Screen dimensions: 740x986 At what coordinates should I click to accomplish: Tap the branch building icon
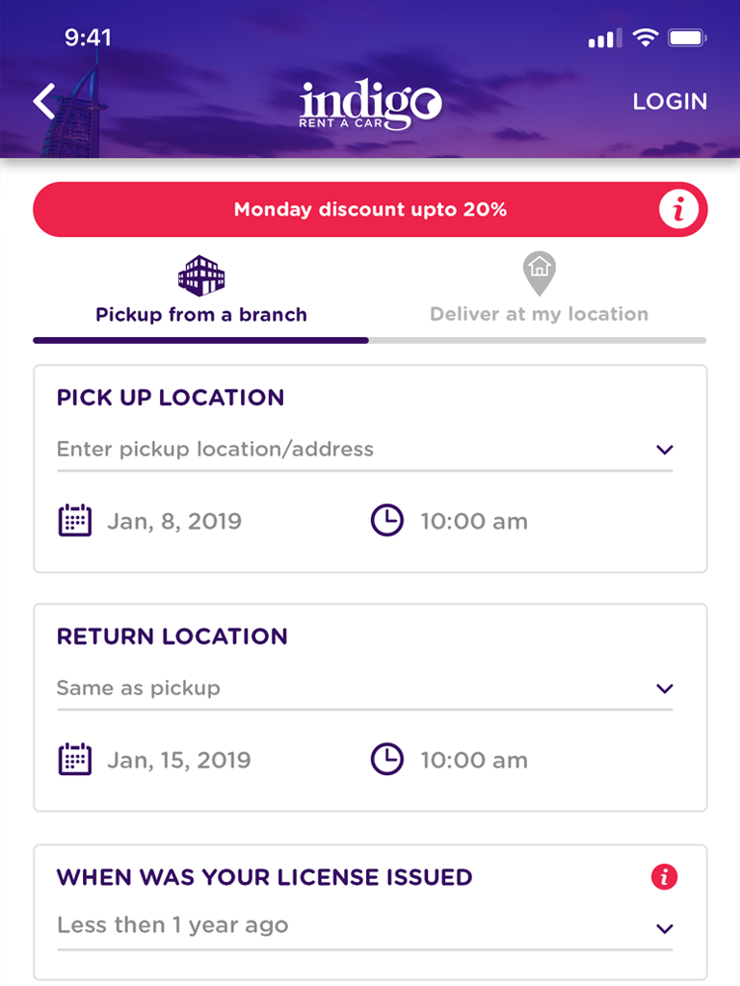coord(201,275)
